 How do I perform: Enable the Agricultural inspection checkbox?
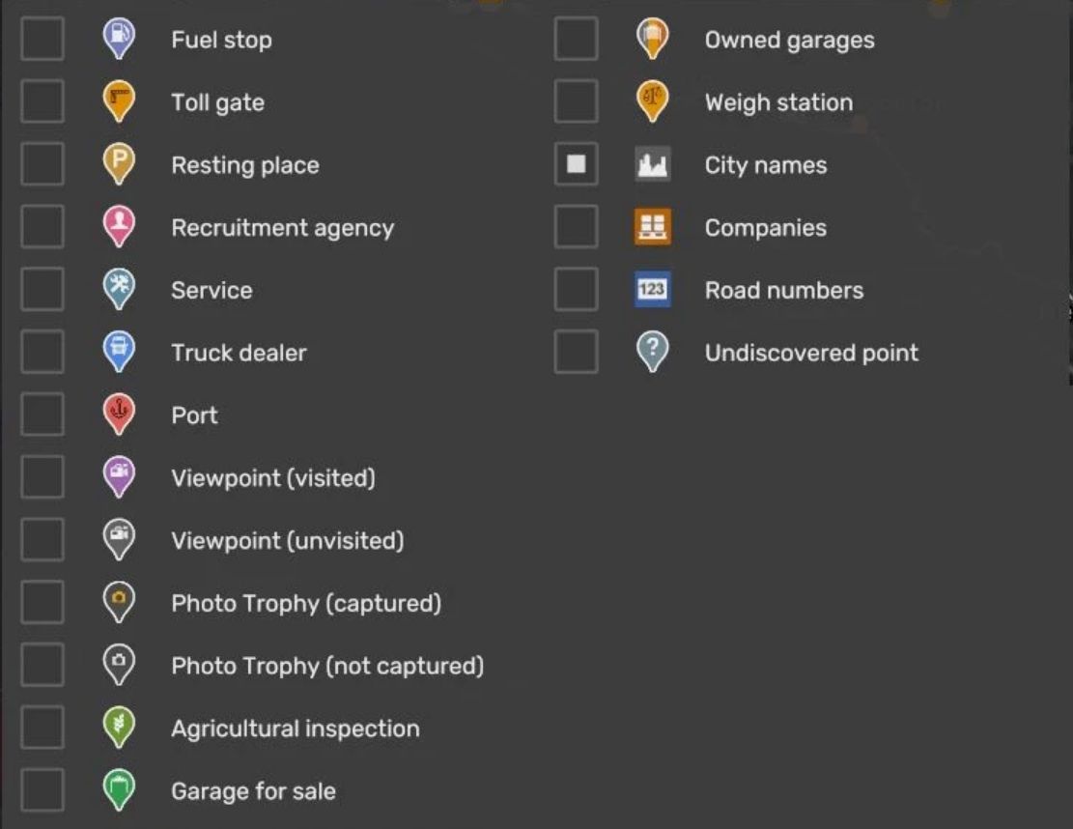pos(42,728)
